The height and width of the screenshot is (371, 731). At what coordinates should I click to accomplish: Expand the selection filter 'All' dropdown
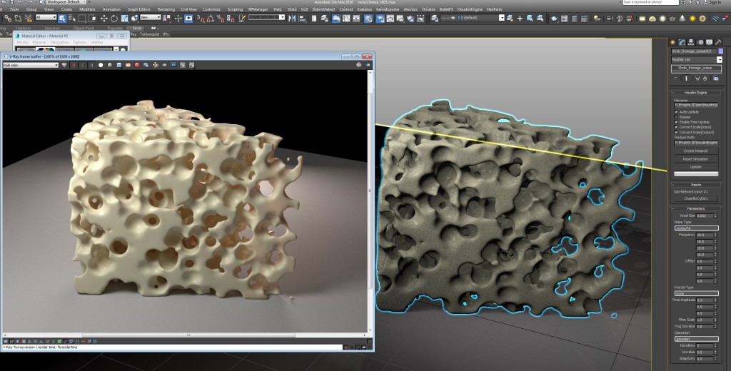click(46, 17)
